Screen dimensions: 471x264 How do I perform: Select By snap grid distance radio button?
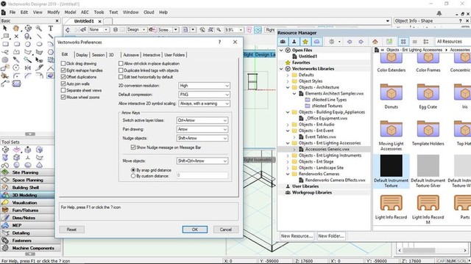133,170
